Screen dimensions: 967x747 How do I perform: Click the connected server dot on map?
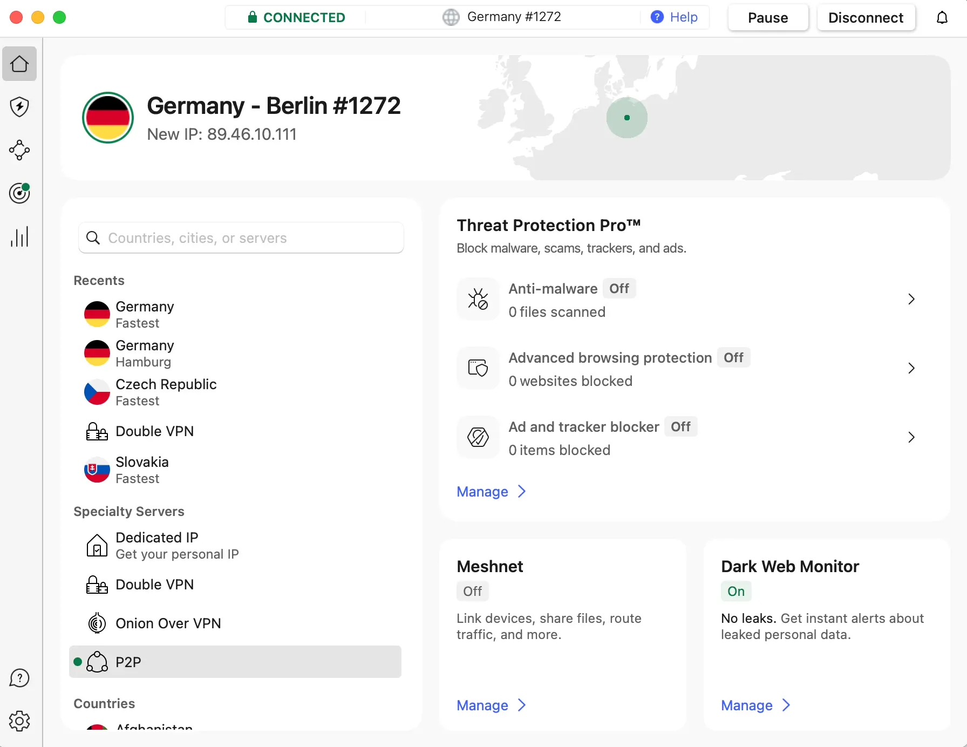[627, 118]
